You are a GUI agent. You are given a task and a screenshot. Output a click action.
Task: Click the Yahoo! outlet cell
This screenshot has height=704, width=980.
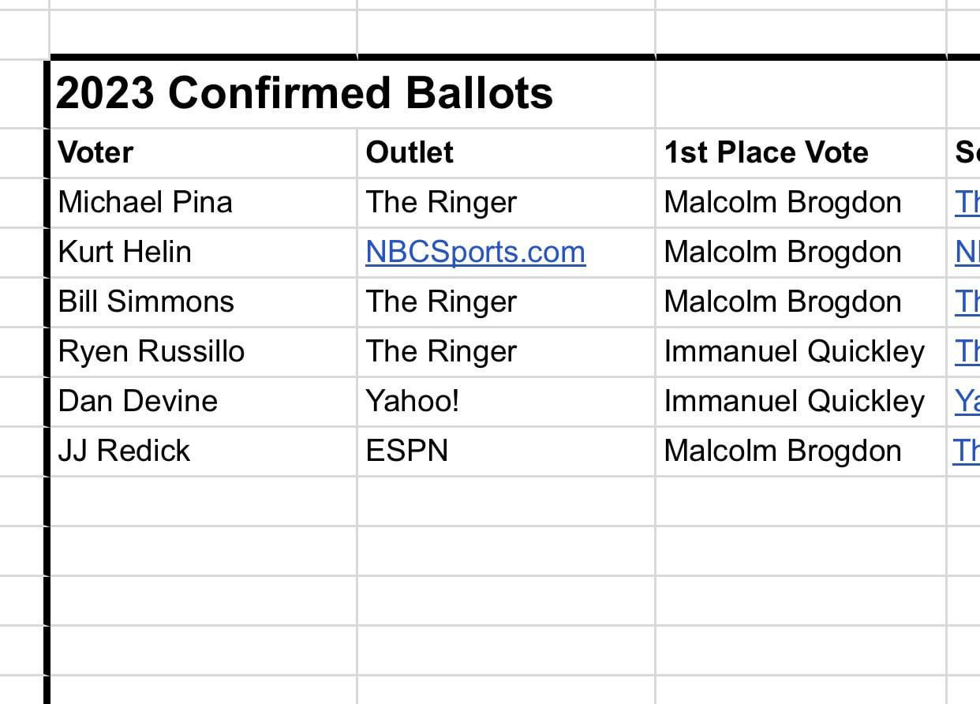(x=412, y=402)
